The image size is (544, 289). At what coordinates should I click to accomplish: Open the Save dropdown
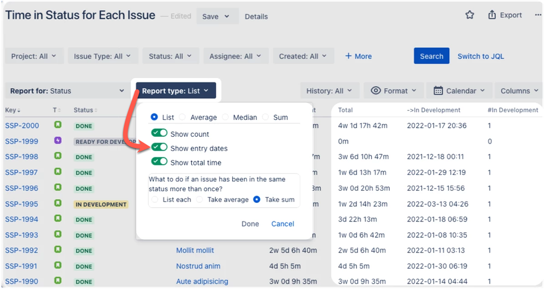pyautogui.click(x=217, y=16)
